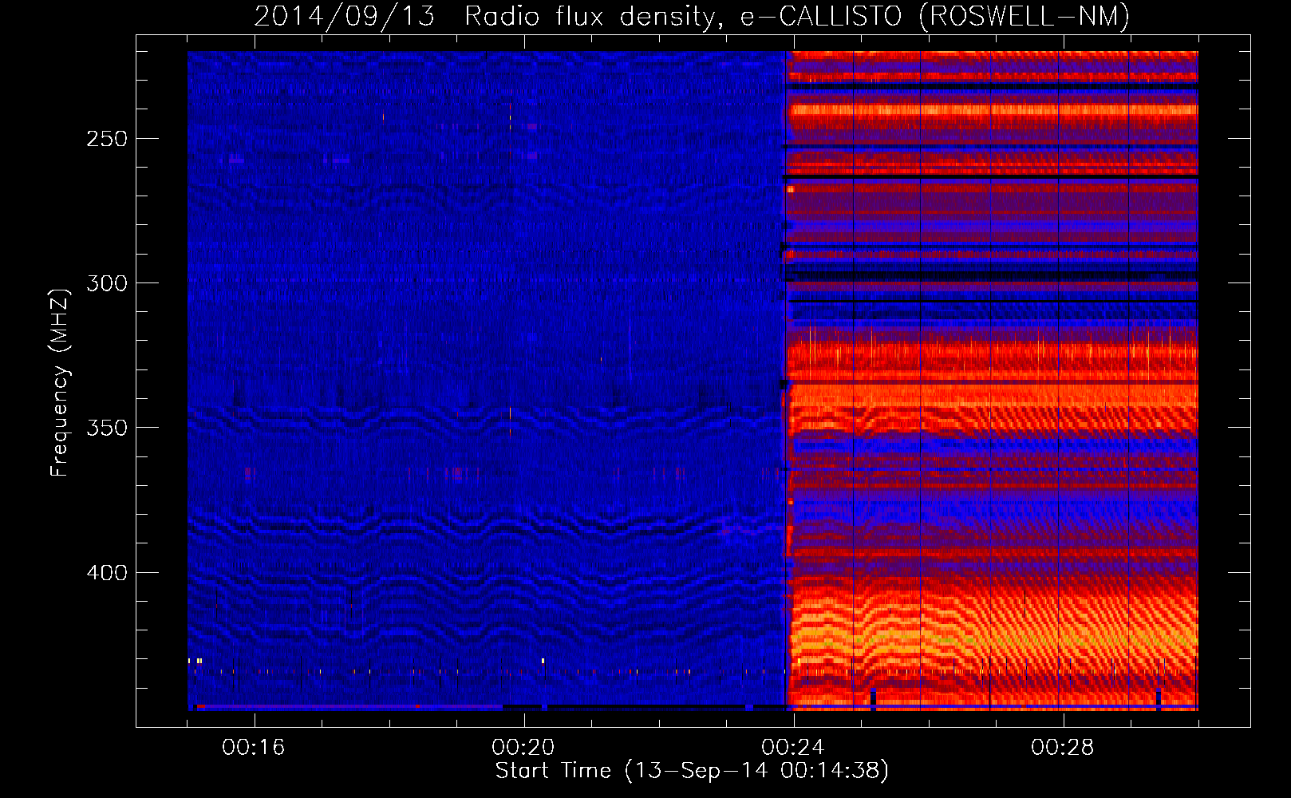The height and width of the screenshot is (798, 1291).
Task: Click the 00:28 time tick label
Action: pos(1063,747)
